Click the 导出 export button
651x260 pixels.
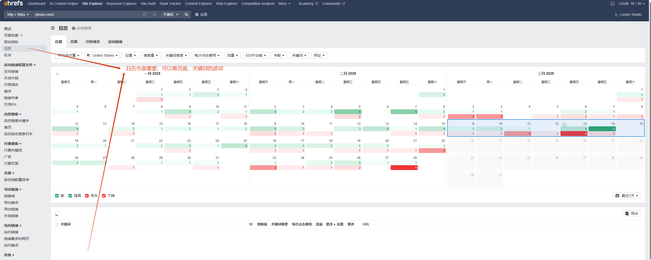(631, 213)
